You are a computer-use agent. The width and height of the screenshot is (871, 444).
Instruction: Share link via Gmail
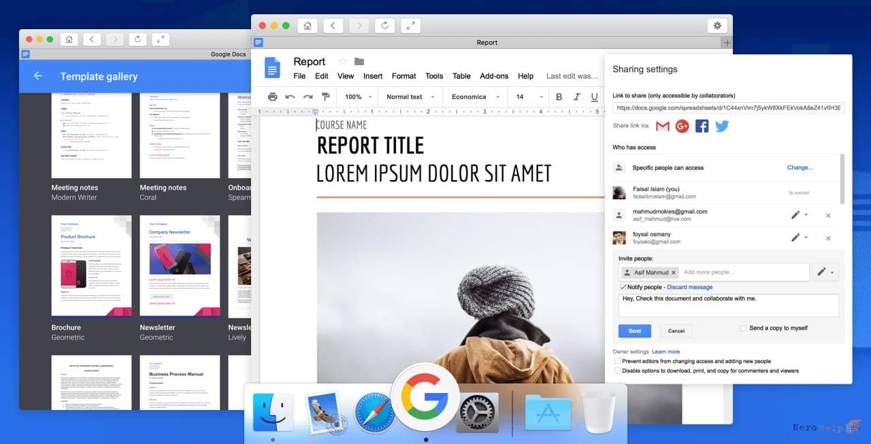tap(663, 126)
